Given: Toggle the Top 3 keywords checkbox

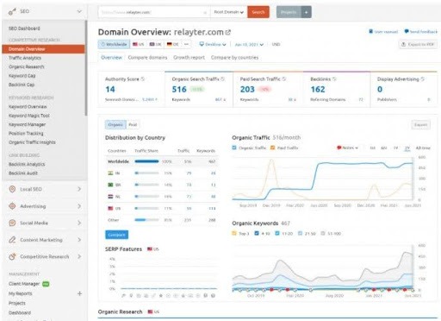Looking at the screenshot, I should coord(234,233).
